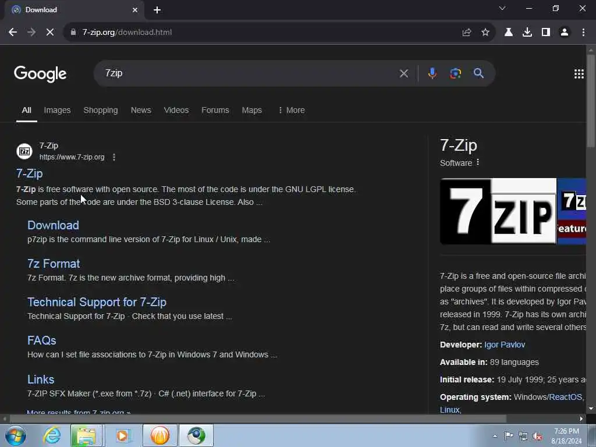
Task: Open the profile avatar icon
Action: point(565,33)
